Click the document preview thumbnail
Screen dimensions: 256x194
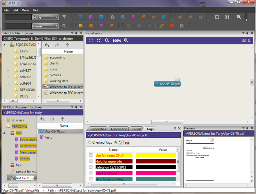(200, 160)
